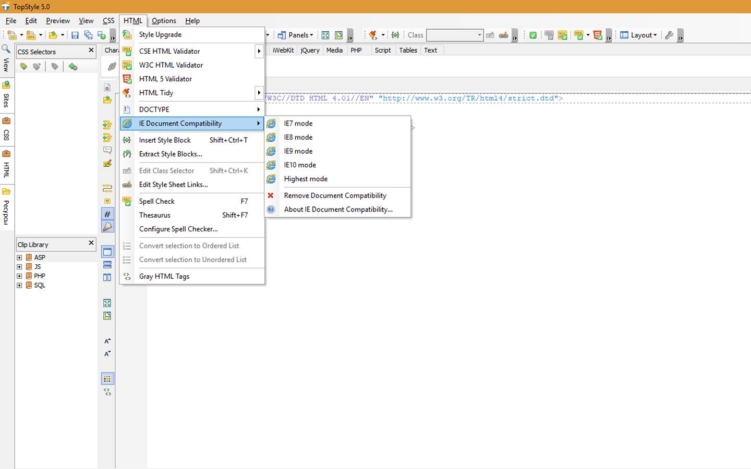
Task: Click the outdent lines icon in editor gutter
Action: click(107, 138)
